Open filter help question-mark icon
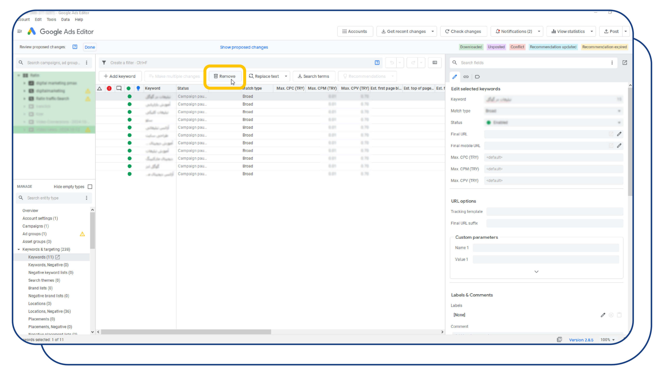Viewport: 664px width, 375px height. (x=377, y=63)
